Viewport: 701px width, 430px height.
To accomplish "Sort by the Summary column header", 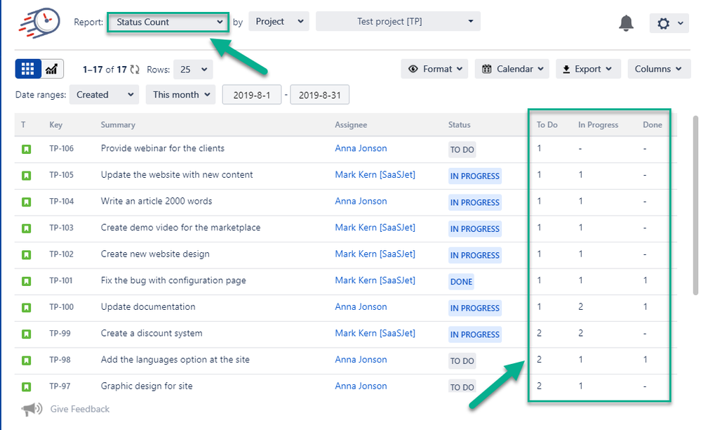I will (x=118, y=125).
